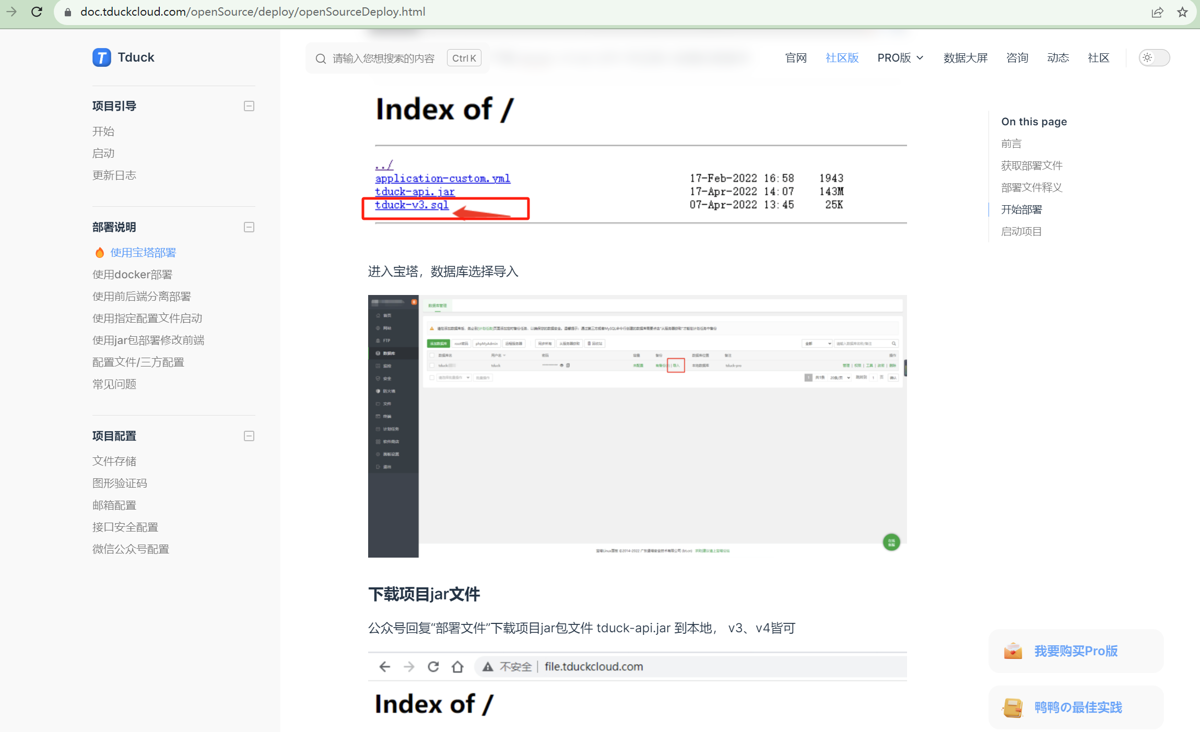Click the Tduck logo icon
Screen dimensions: 1200x732
pyautogui.click(x=101, y=57)
